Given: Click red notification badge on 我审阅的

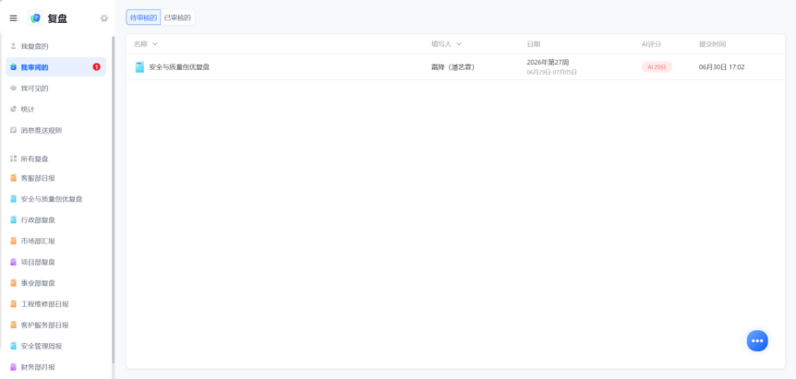Looking at the screenshot, I should click(x=96, y=67).
